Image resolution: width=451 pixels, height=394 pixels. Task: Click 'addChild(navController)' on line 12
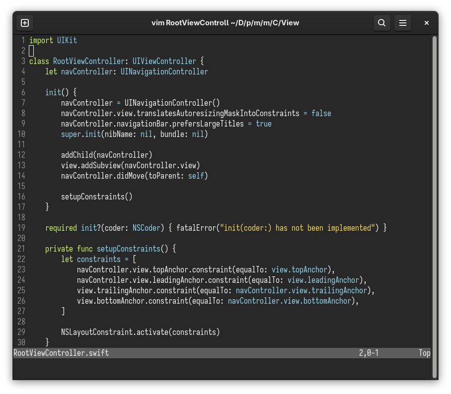point(106,155)
